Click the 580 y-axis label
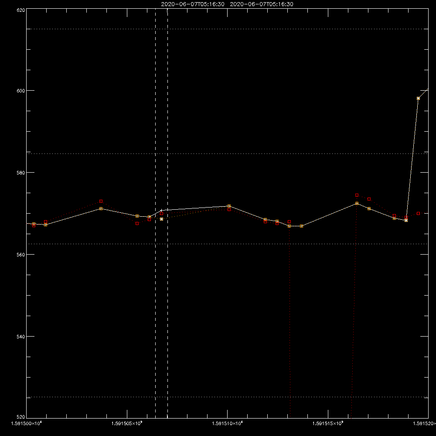Viewport: 436px width, 436px height. pos(21,173)
